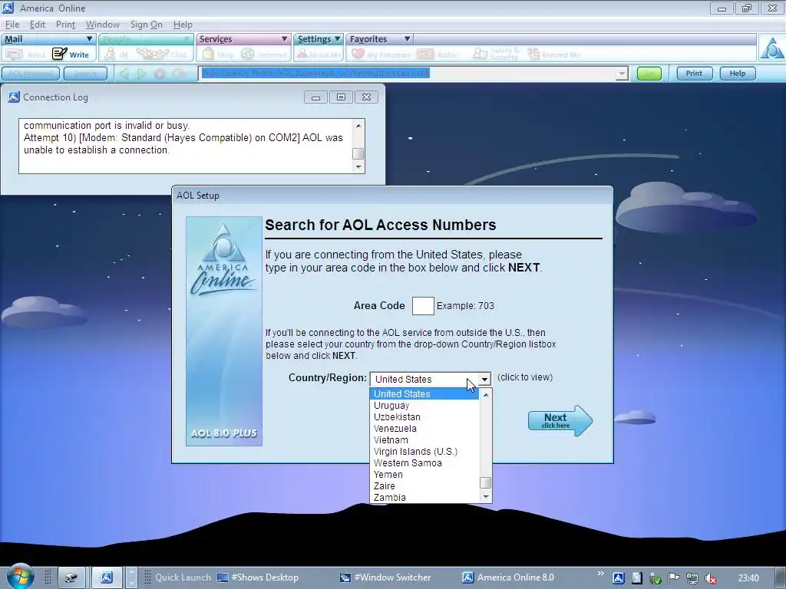Click the Help toolbar button
Image resolution: width=786 pixels, height=589 pixels.
(738, 74)
